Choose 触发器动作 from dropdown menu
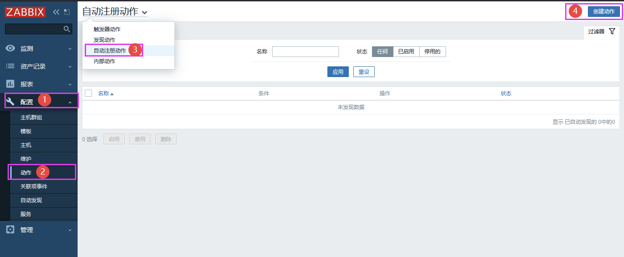The height and width of the screenshot is (257, 624). tap(107, 29)
